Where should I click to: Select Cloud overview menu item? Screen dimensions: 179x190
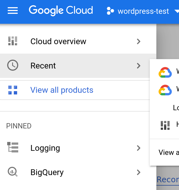(58, 41)
